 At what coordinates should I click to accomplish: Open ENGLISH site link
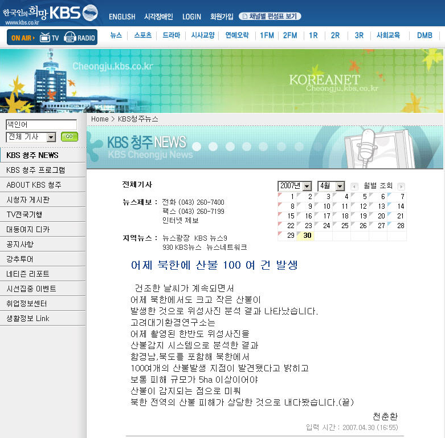pos(122,17)
